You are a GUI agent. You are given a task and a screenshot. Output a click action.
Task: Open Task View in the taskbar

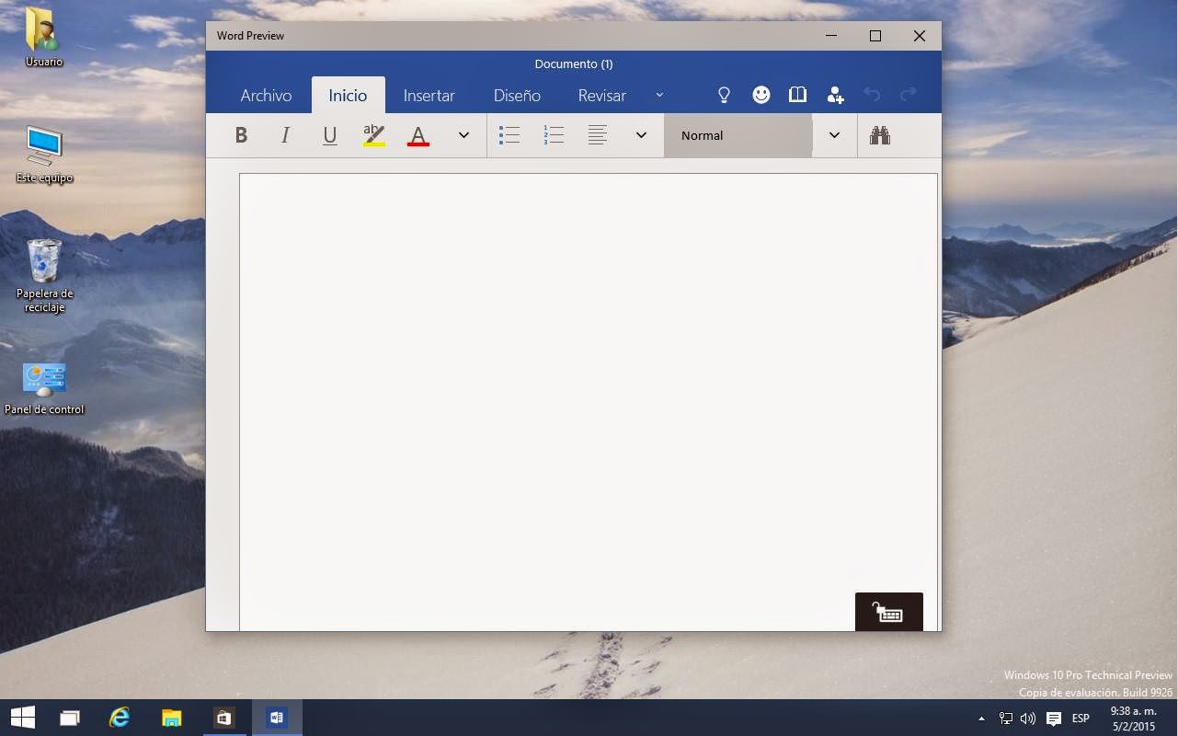coord(70,718)
